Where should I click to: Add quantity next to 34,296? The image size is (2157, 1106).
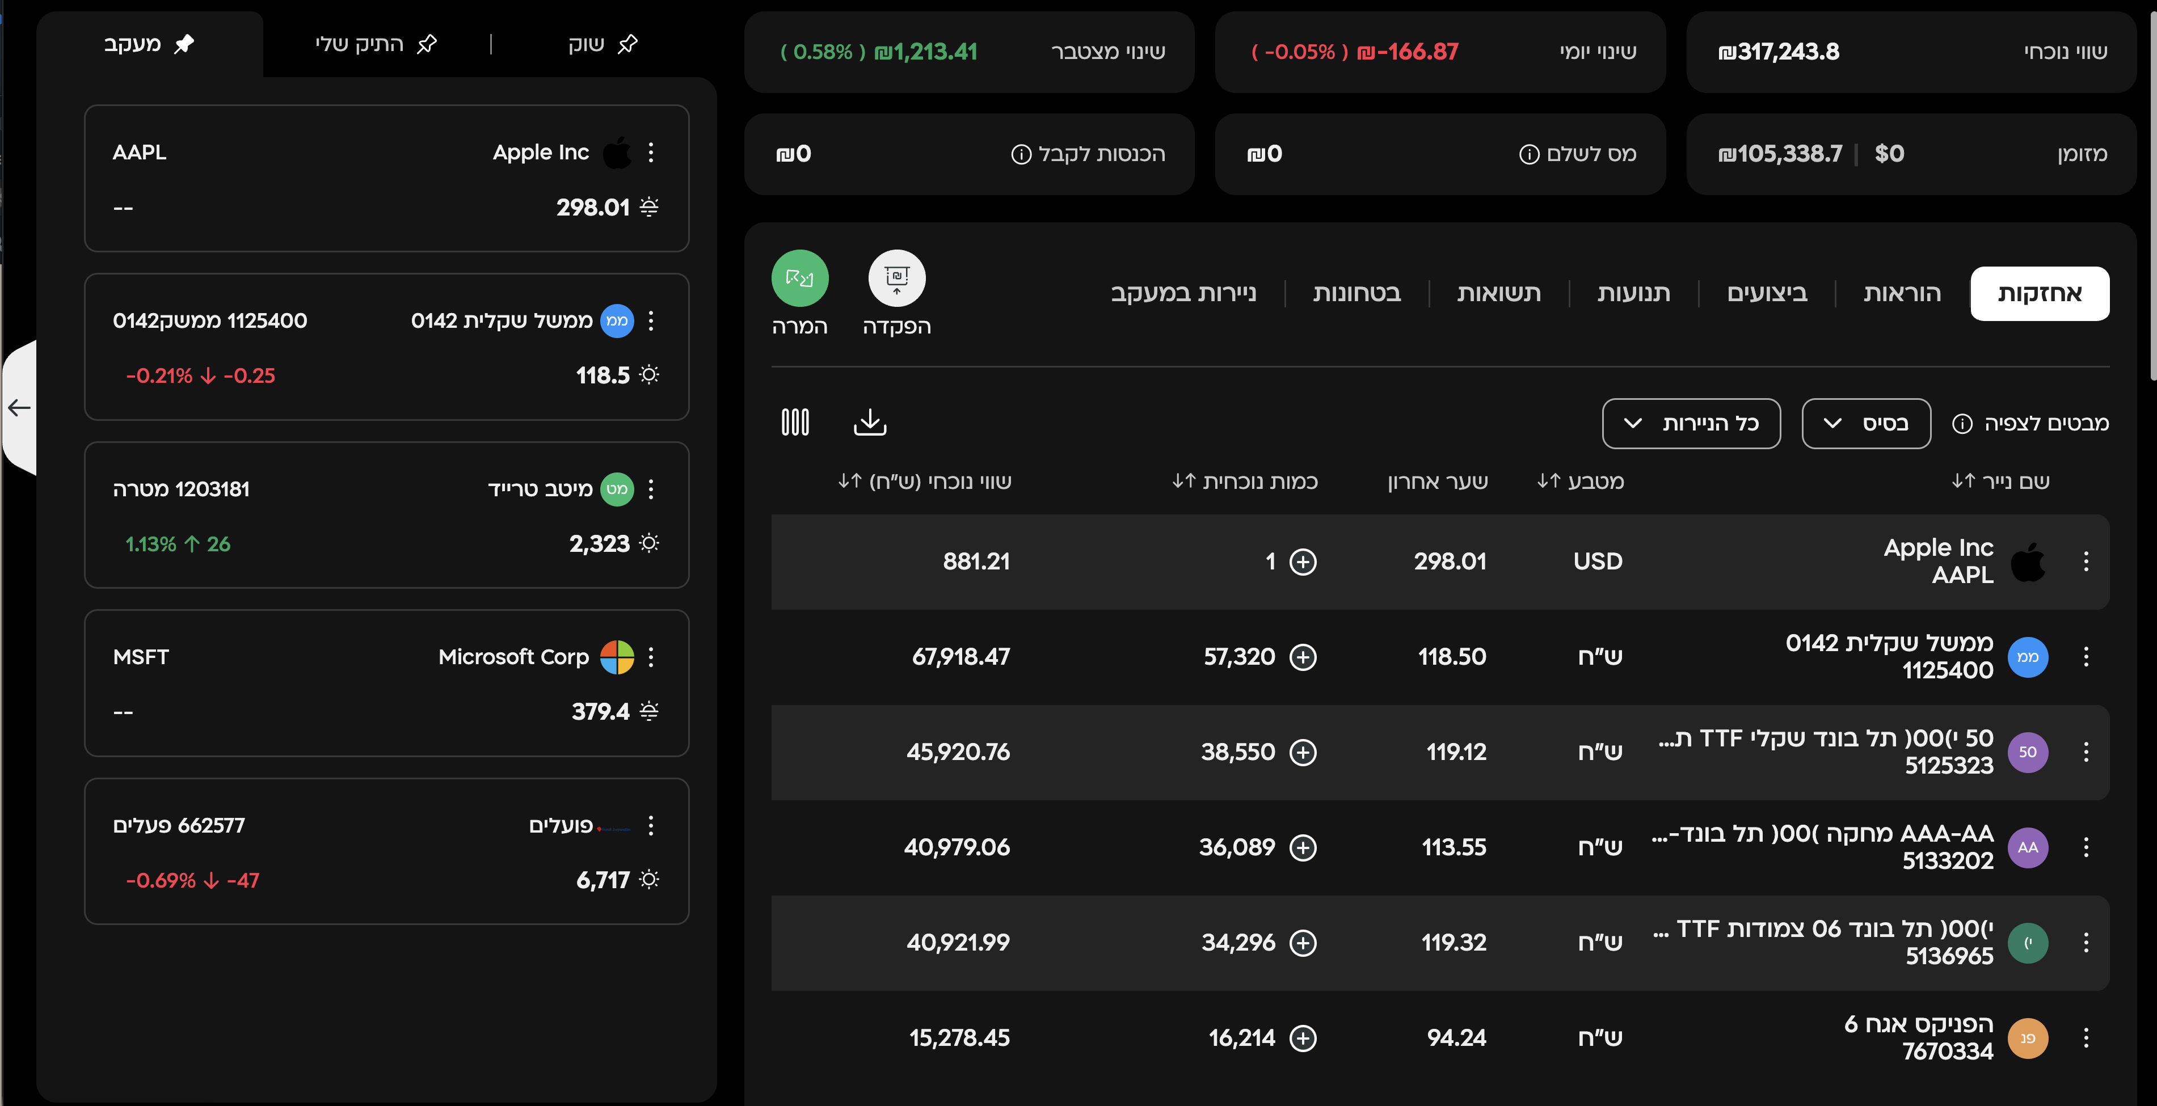coord(1303,943)
